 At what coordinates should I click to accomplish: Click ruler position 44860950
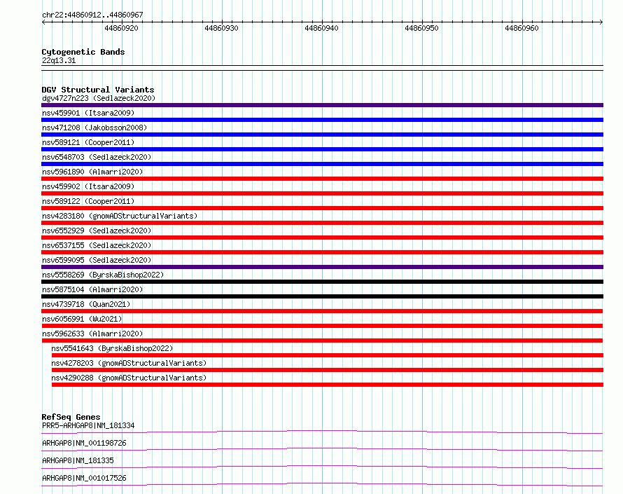click(x=421, y=28)
